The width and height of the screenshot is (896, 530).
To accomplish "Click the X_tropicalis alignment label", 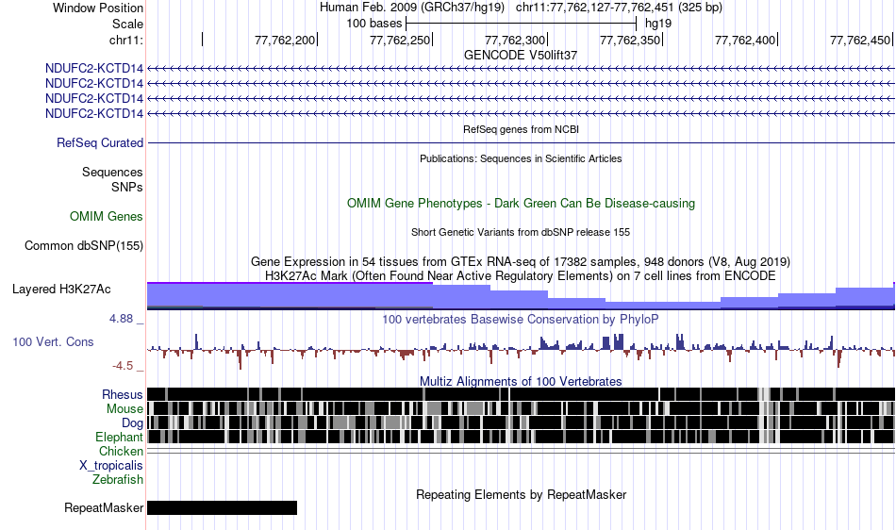I will coord(111,466).
